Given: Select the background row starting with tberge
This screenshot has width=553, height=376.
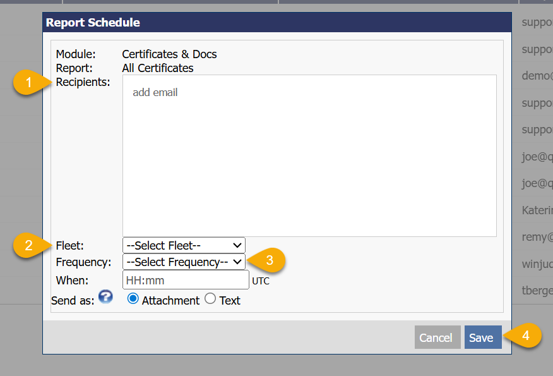Looking at the screenshot, I should click(537, 290).
